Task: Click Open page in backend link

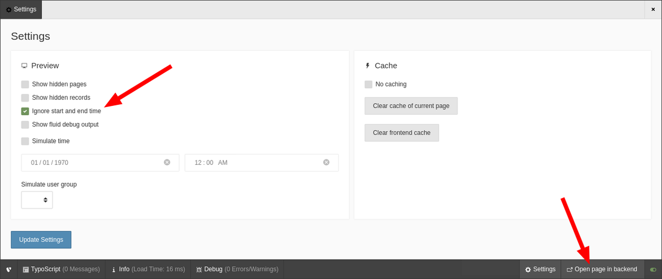Action: pos(602,269)
